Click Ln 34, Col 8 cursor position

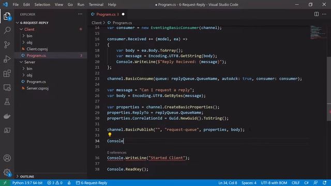point(228,183)
